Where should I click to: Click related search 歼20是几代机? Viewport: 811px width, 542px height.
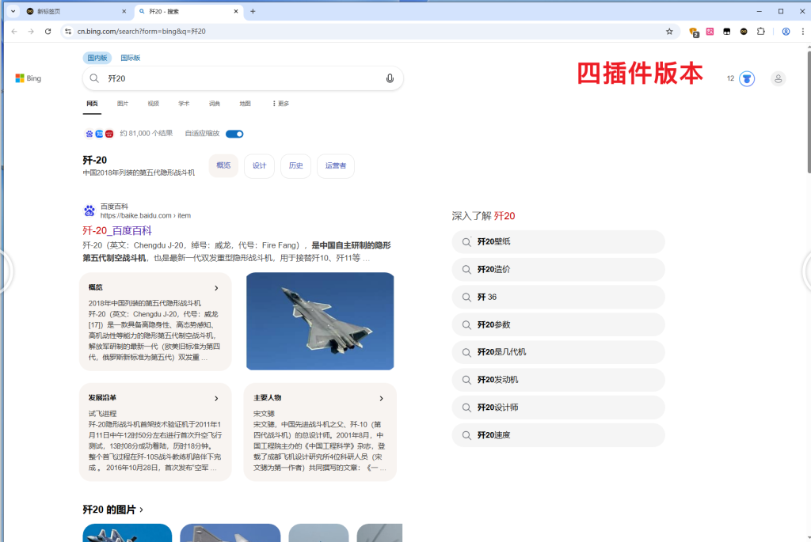click(558, 352)
